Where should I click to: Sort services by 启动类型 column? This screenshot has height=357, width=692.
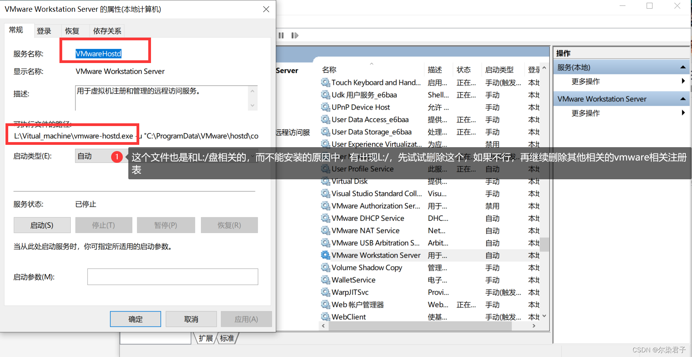click(503, 69)
